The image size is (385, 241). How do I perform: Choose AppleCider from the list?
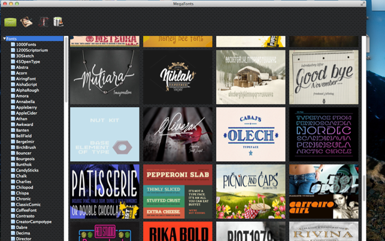26,113
